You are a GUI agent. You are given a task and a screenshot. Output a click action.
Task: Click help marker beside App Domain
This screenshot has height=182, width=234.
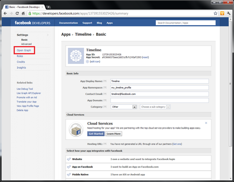coord(105,100)
